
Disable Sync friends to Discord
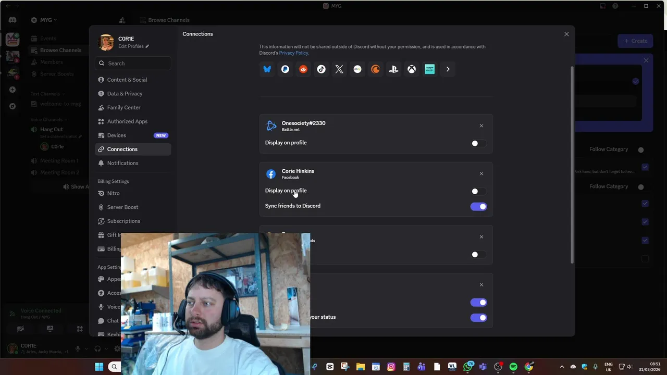[x=478, y=207]
